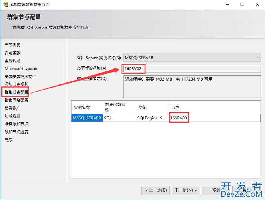Click the disk space requirements text box
265x200 pixels.
click(192, 87)
